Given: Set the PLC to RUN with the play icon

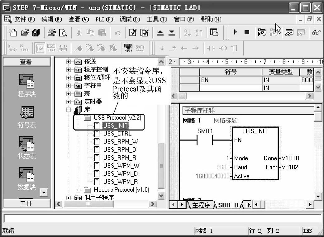Looking at the screenshot, I should 235,32.
